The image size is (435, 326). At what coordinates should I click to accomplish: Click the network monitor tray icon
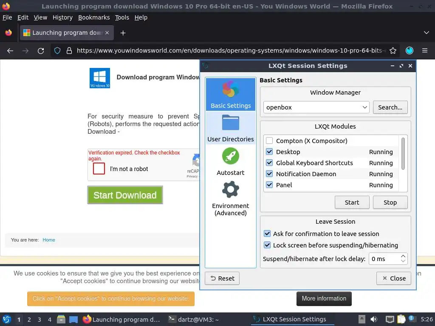390,320
